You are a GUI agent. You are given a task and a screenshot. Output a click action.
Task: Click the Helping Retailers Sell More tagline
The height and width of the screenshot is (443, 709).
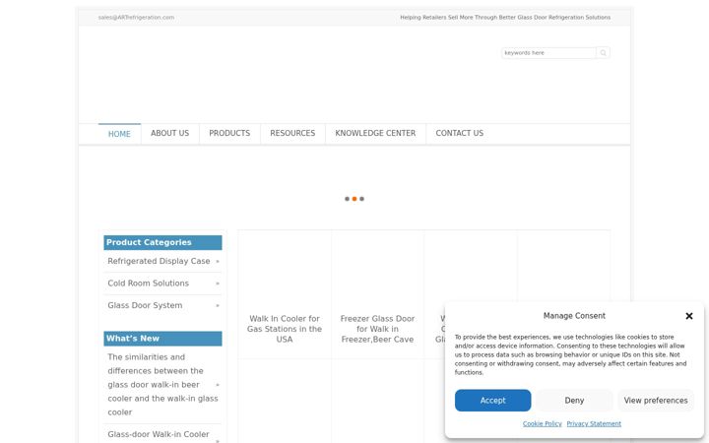pyautogui.click(x=505, y=17)
